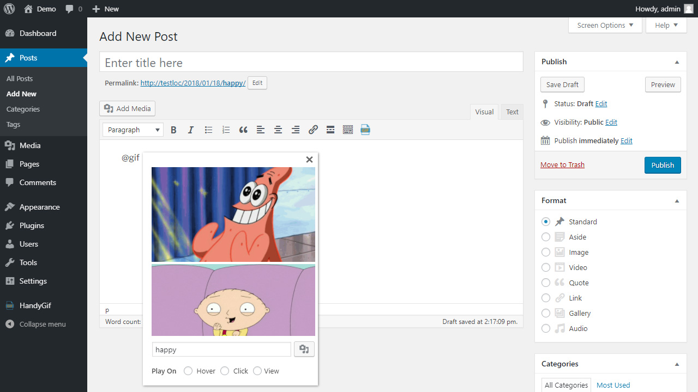Select Play On Click option
The width and height of the screenshot is (698, 392).
pyautogui.click(x=225, y=371)
